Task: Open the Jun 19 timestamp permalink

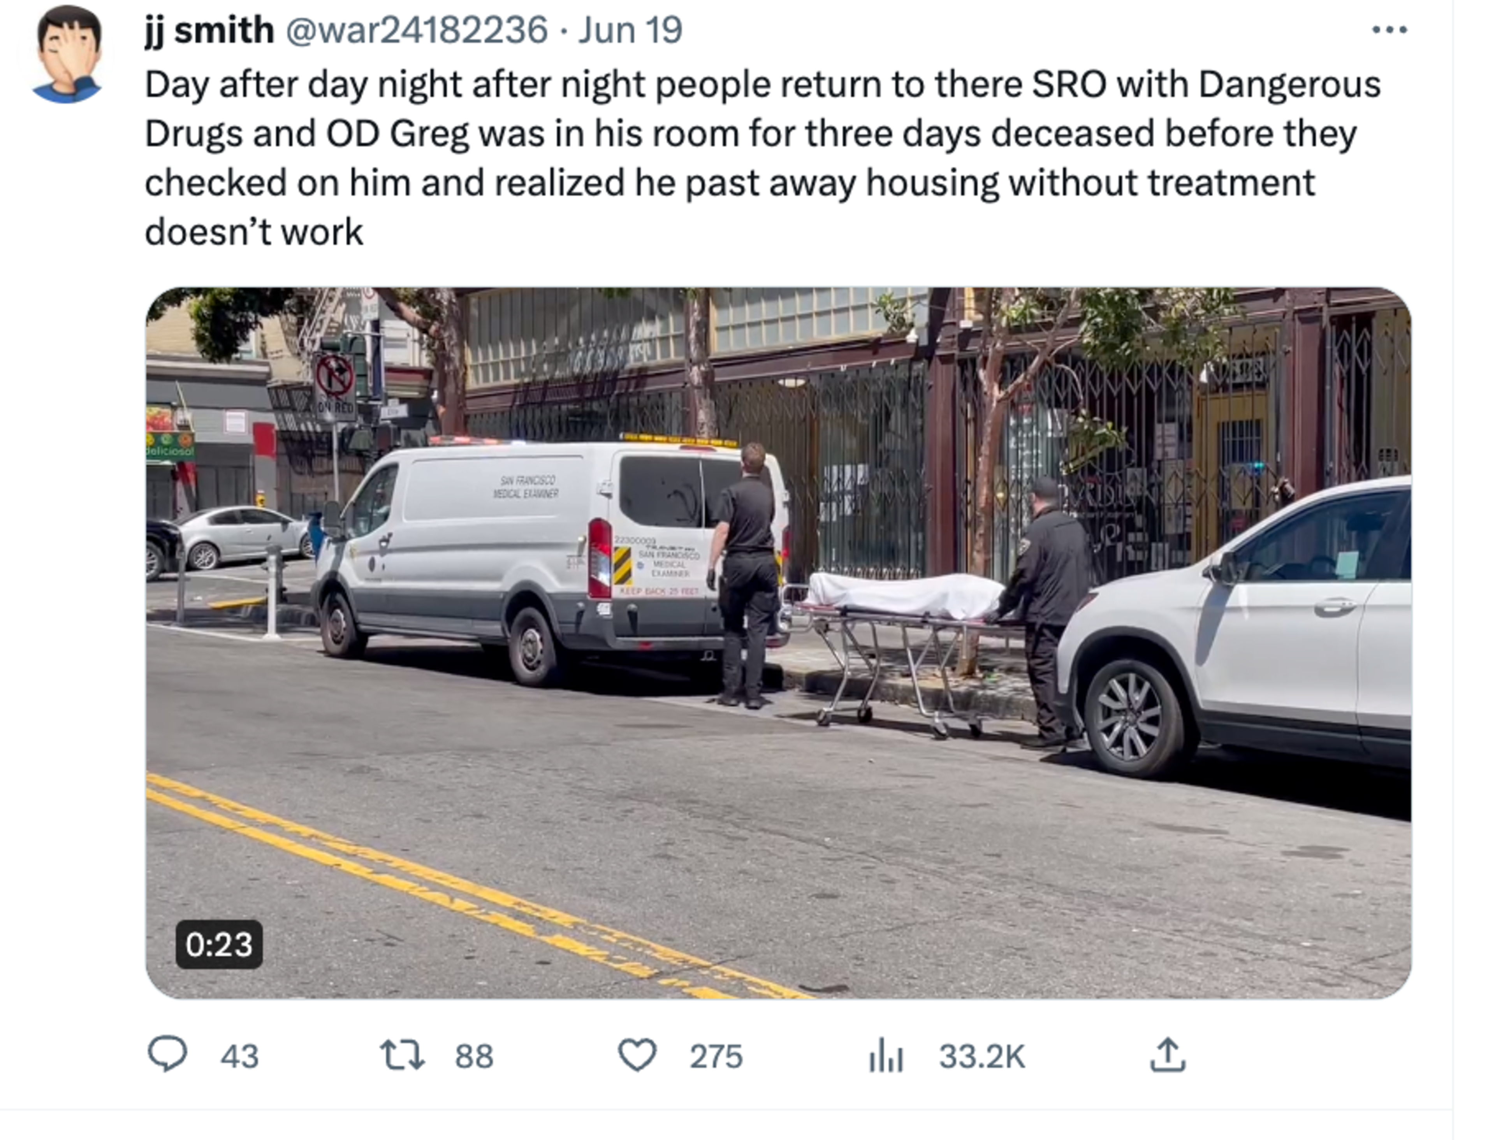Action: pyautogui.click(x=630, y=30)
